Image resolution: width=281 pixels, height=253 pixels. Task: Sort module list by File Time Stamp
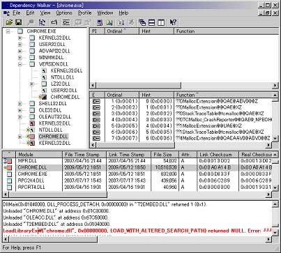click(84, 155)
